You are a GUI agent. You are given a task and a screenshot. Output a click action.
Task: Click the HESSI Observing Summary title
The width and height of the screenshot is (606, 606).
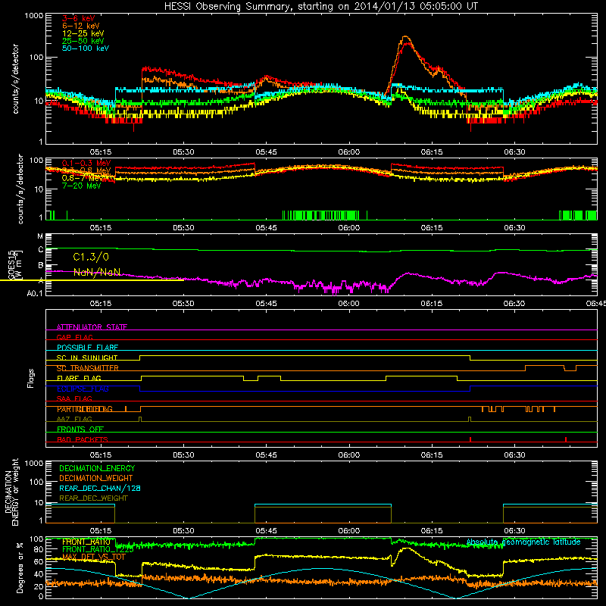pos(320,6)
